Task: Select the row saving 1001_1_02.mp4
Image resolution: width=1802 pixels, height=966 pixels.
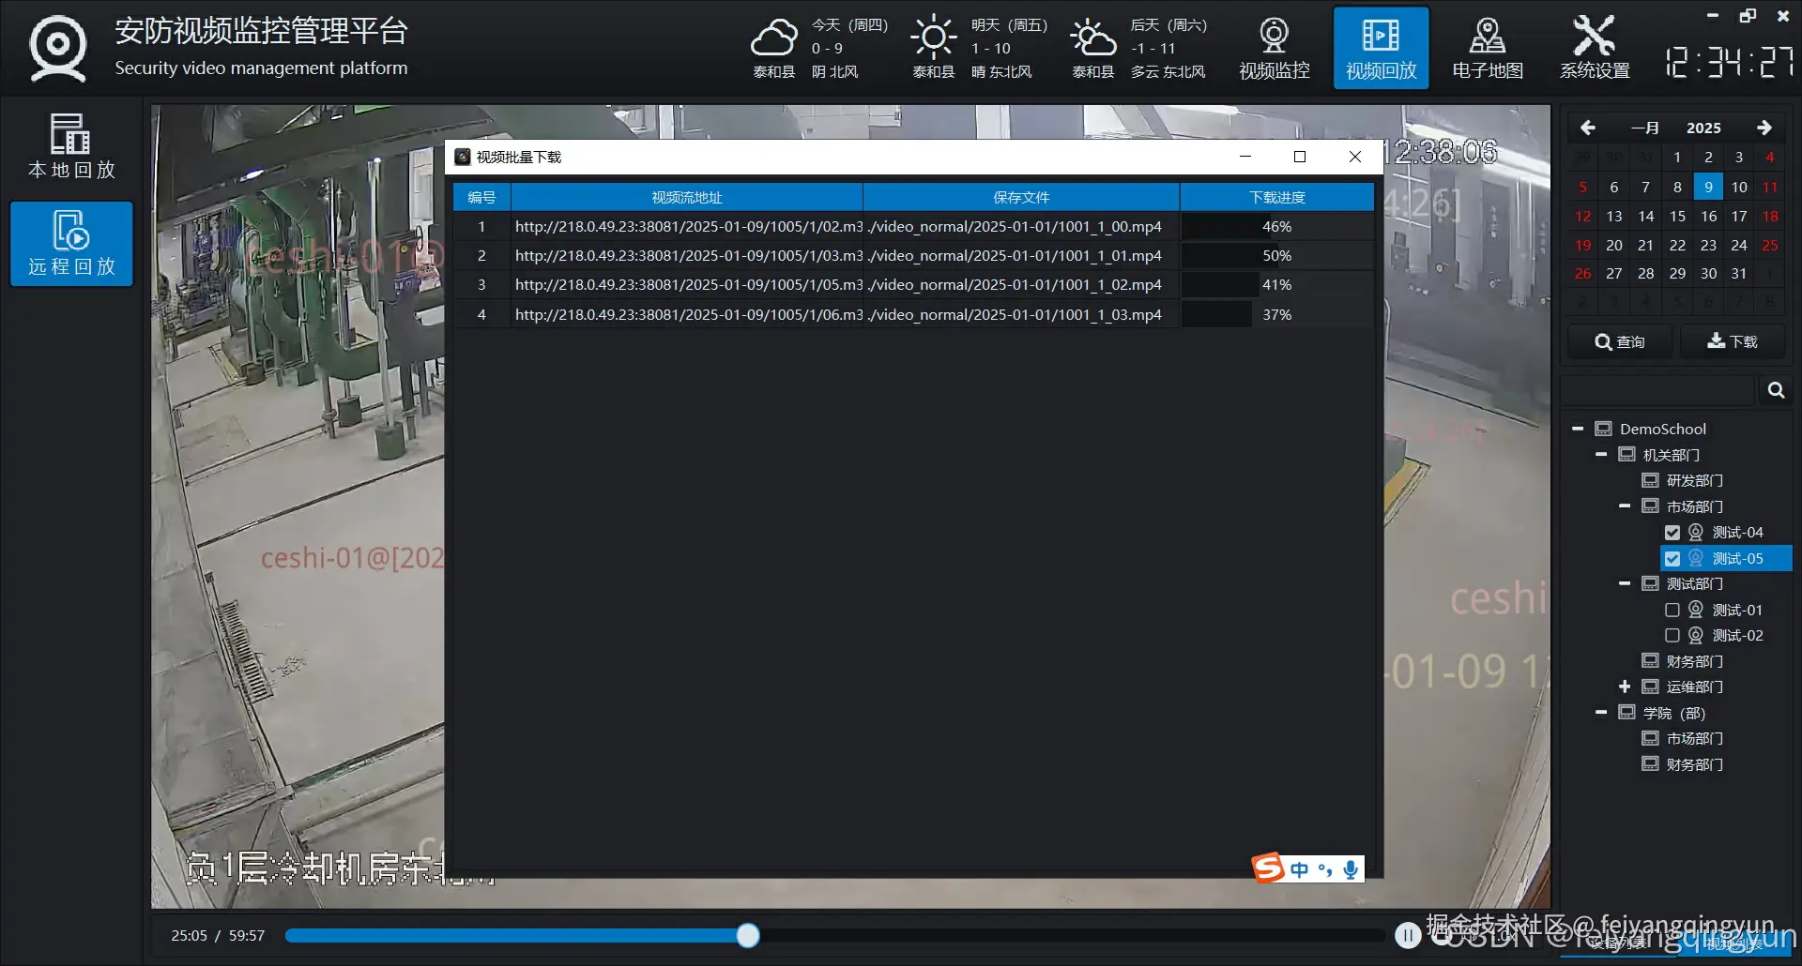Action: coord(913,284)
